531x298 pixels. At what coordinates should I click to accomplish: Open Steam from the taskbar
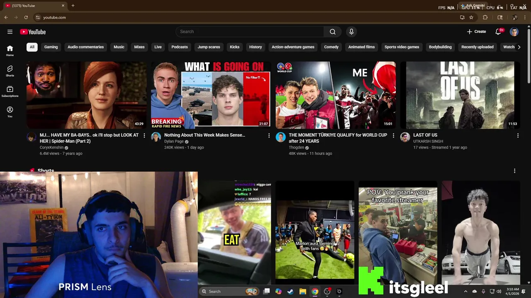point(290,291)
